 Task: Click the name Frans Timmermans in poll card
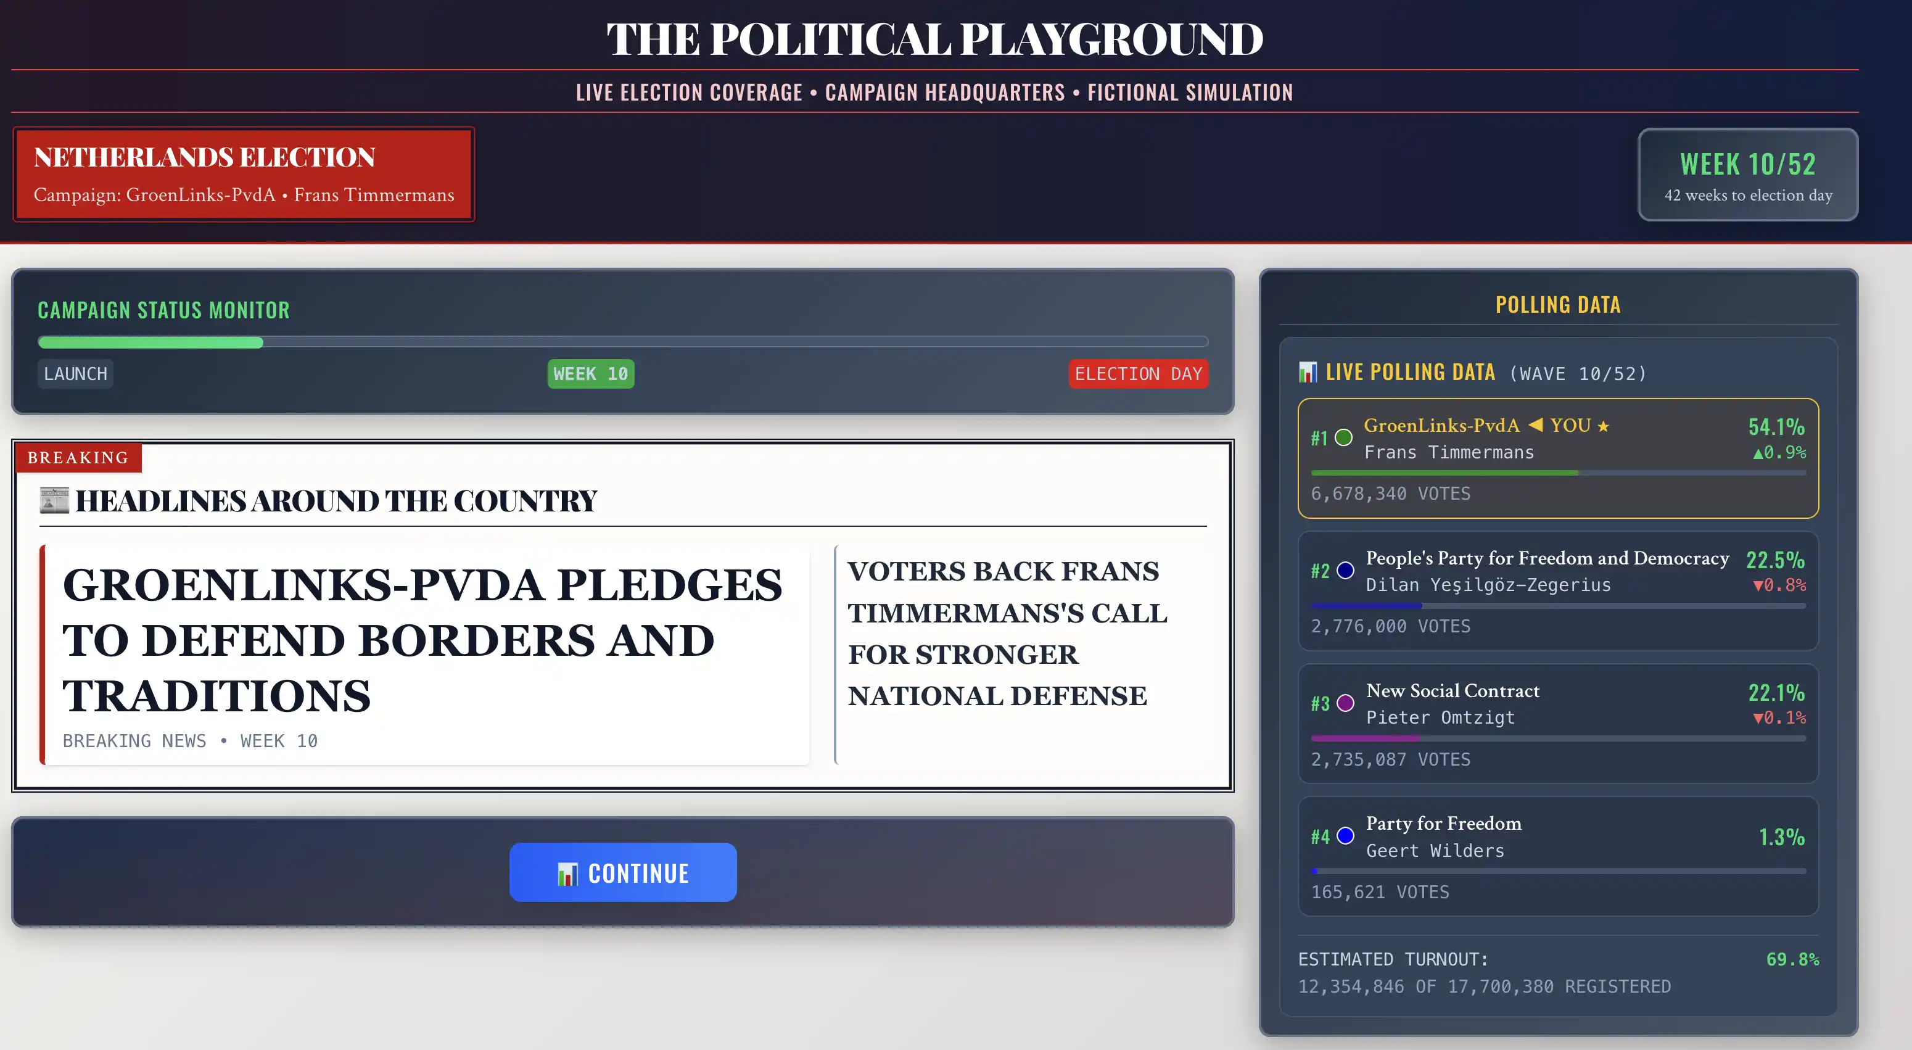click(x=1449, y=452)
